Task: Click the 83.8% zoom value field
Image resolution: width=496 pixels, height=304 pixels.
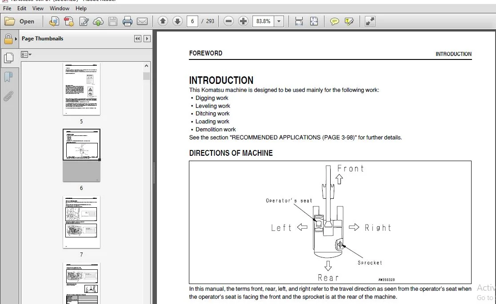Action: pyautogui.click(x=263, y=21)
